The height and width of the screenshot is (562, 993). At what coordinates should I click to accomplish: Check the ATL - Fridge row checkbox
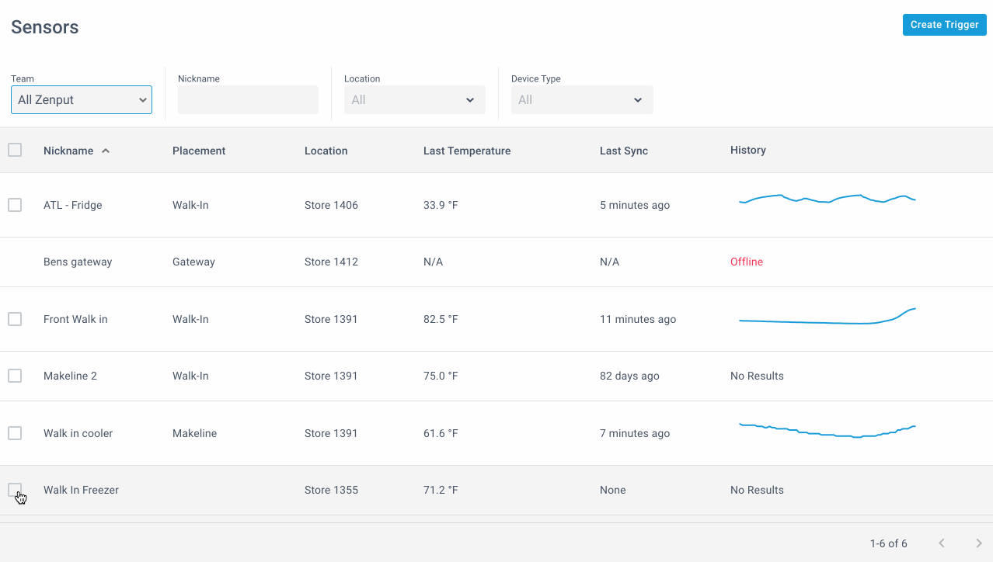[15, 205]
